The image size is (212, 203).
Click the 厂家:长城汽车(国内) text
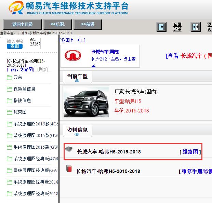tap(136, 92)
